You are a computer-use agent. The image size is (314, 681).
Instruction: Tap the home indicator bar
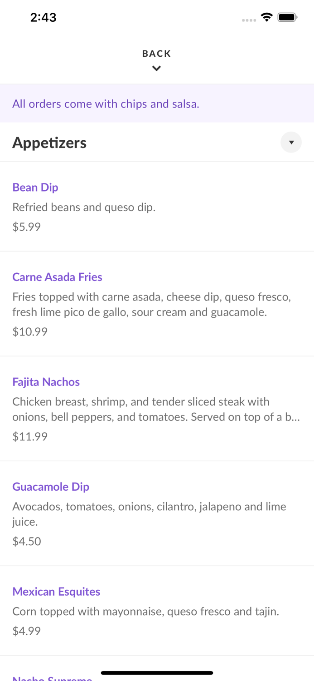click(x=157, y=672)
